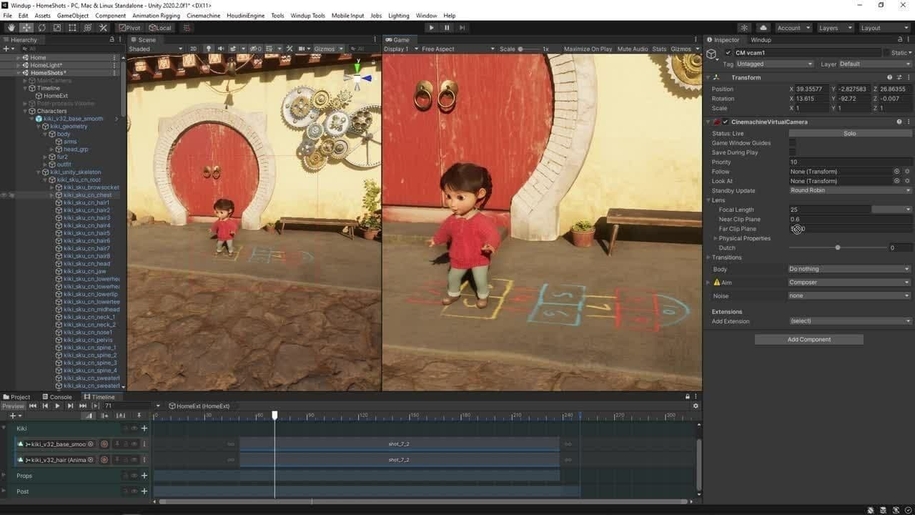Toggle scene view audio in Scene toolbar
This screenshot has height=515, width=915.
tap(220, 49)
